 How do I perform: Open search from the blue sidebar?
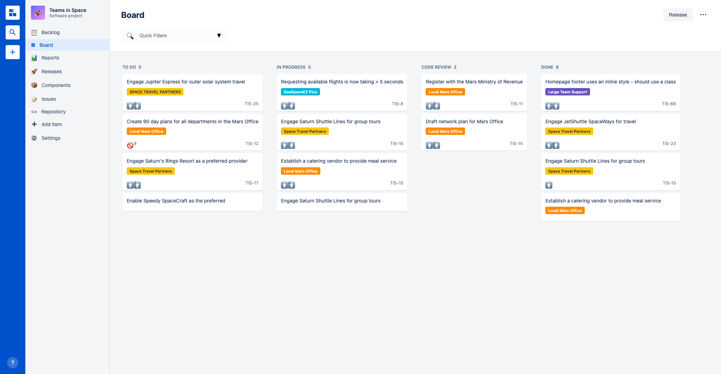click(x=13, y=32)
